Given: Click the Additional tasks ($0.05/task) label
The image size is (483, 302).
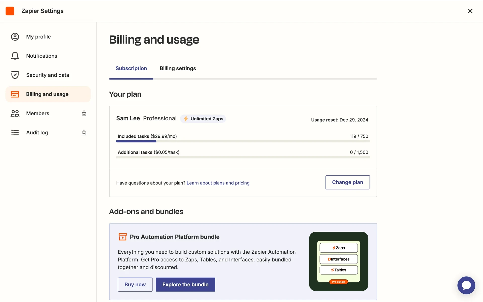Looking at the screenshot, I should point(148,152).
